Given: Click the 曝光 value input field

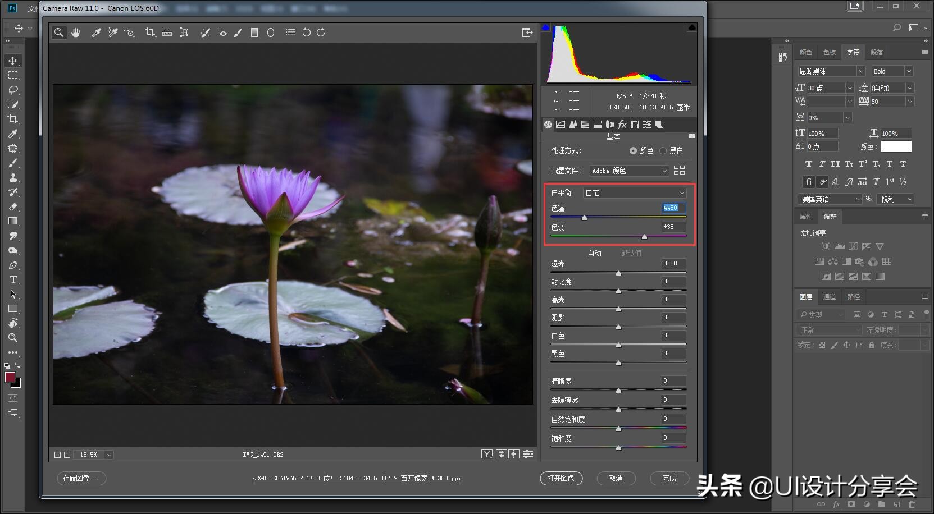Looking at the screenshot, I should pos(673,263).
